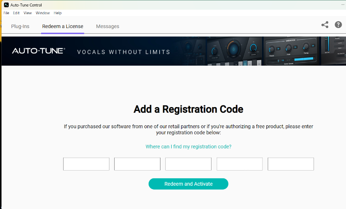Open 'Where can I find my registration code?' link
346x209 pixels.
(189, 147)
